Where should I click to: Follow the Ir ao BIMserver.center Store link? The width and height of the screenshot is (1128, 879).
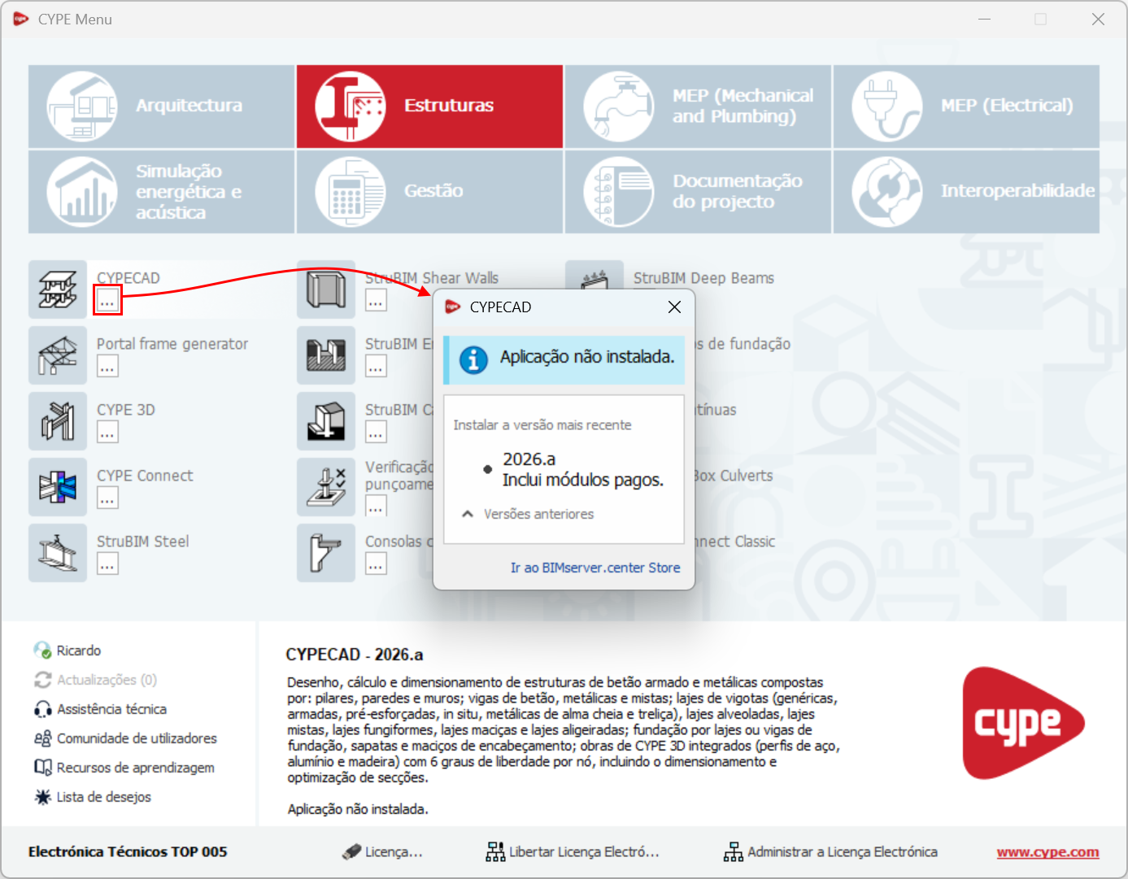click(594, 568)
